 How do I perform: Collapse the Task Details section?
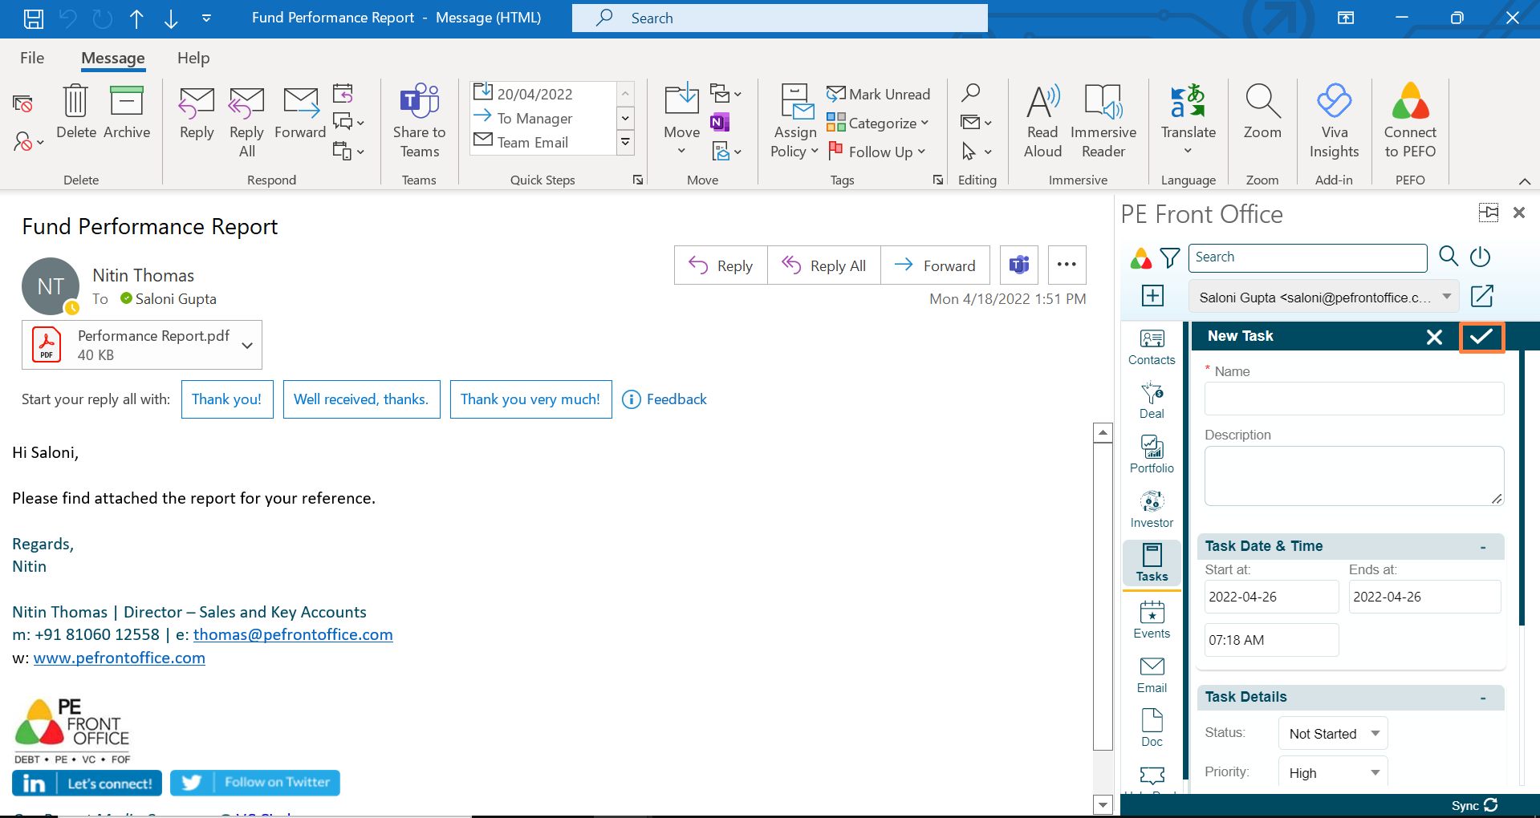point(1482,698)
